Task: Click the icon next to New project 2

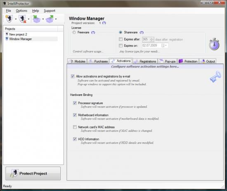Action: pyautogui.click(x=7, y=34)
